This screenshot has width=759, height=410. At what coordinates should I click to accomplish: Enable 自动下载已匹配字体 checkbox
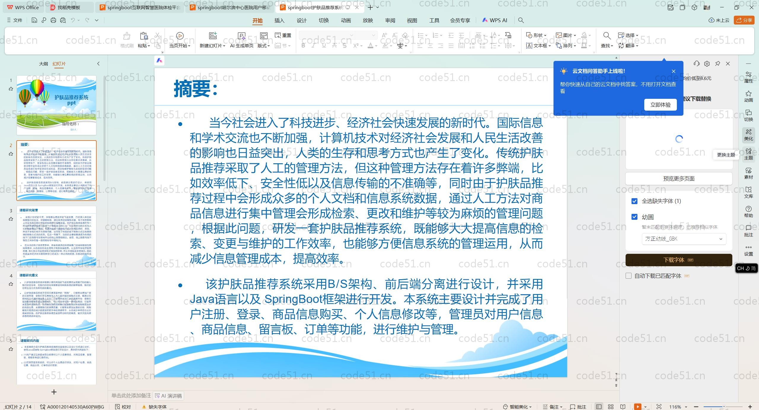[x=629, y=276]
